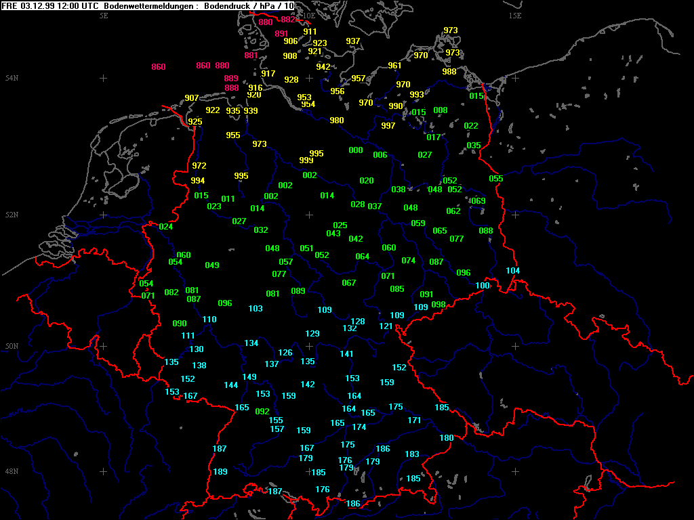694x520 pixels.
Task: Click the green pressure value 000
Action: [356, 150]
